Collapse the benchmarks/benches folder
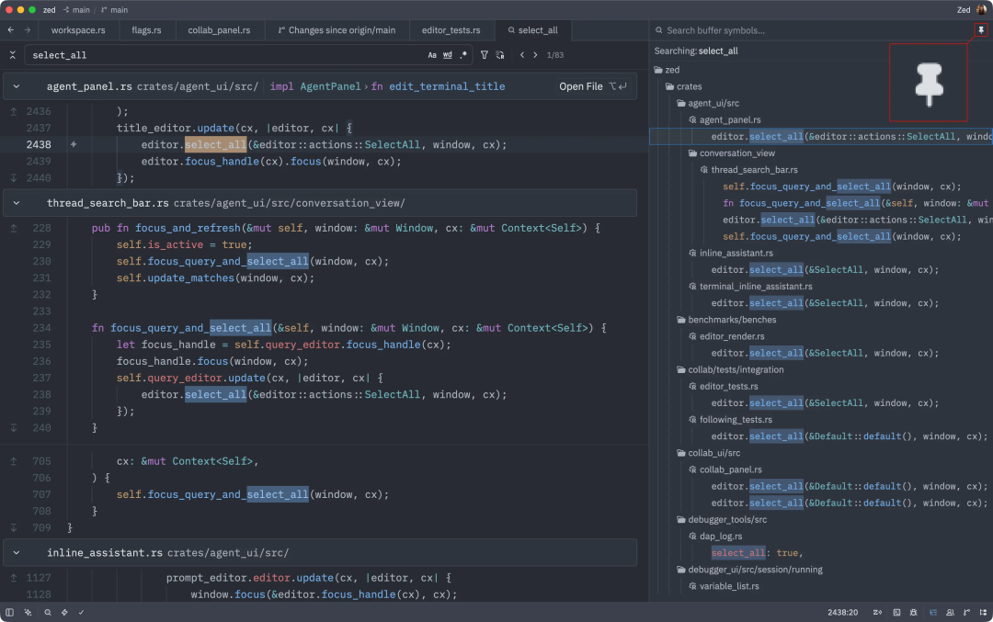 click(x=726, y=320)
